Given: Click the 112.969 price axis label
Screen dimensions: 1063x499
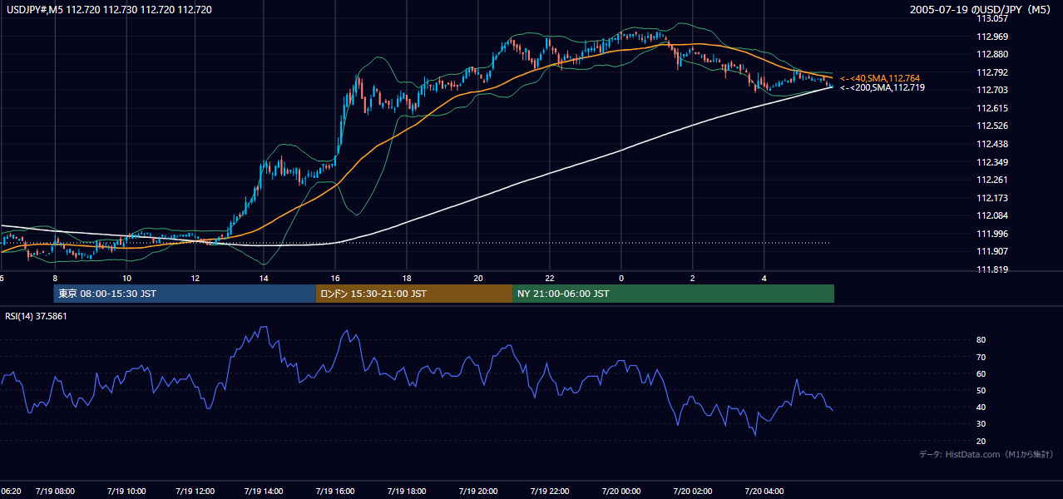Looking at the screenshot, I should 991,37.
